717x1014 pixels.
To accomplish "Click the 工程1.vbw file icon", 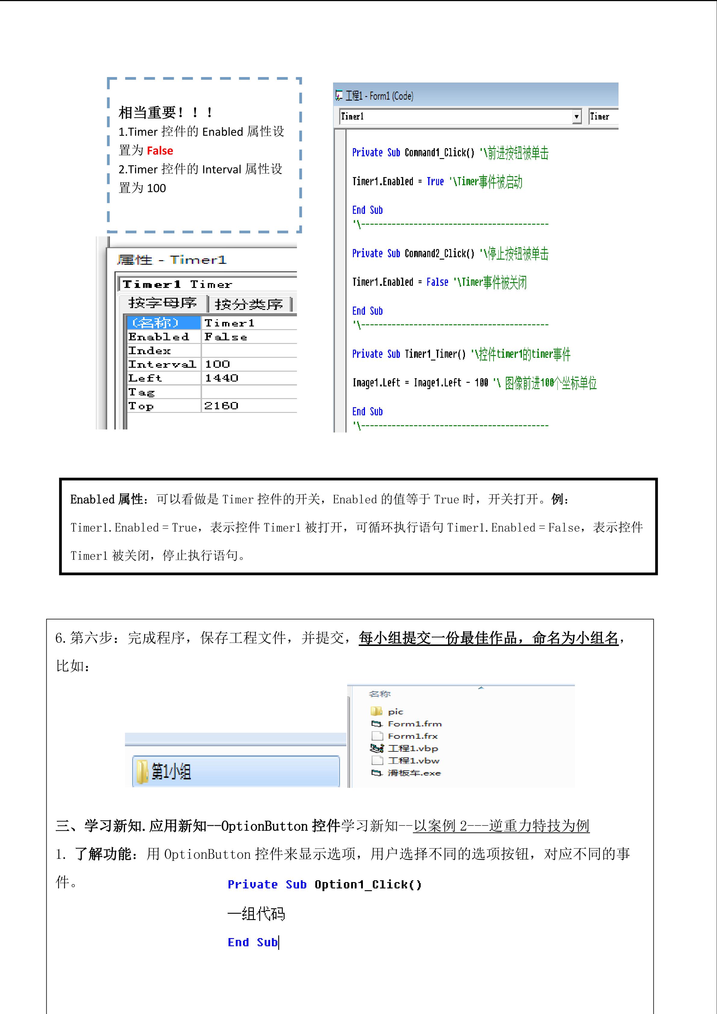I will coord(377,760).
